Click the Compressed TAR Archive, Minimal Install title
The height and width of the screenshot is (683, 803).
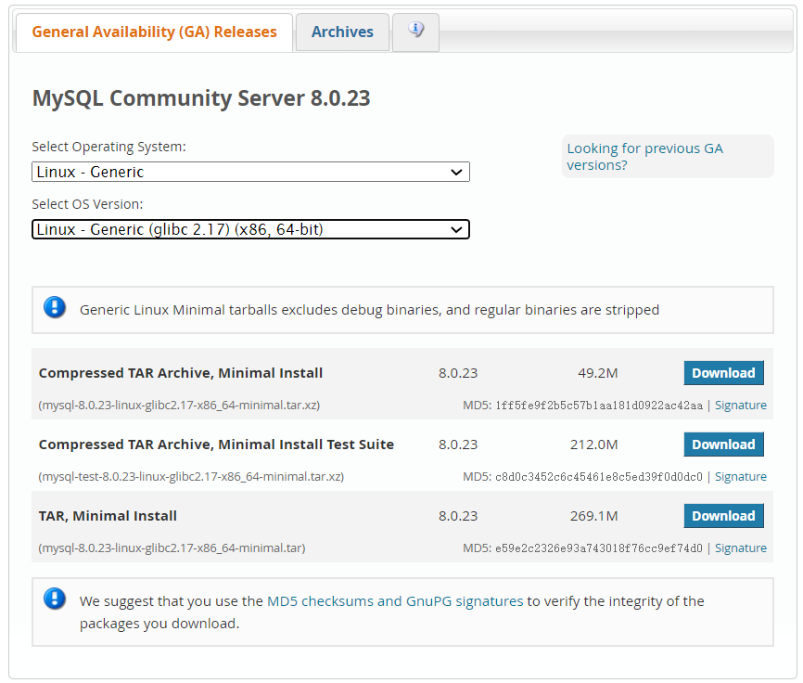tap(181, 373)
